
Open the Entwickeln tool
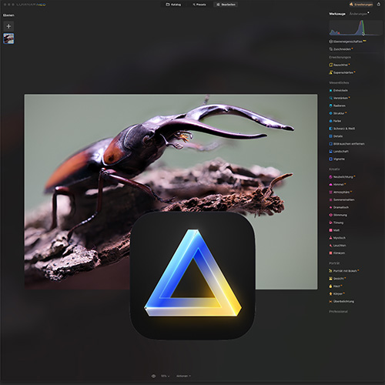[x=339, y=90]
